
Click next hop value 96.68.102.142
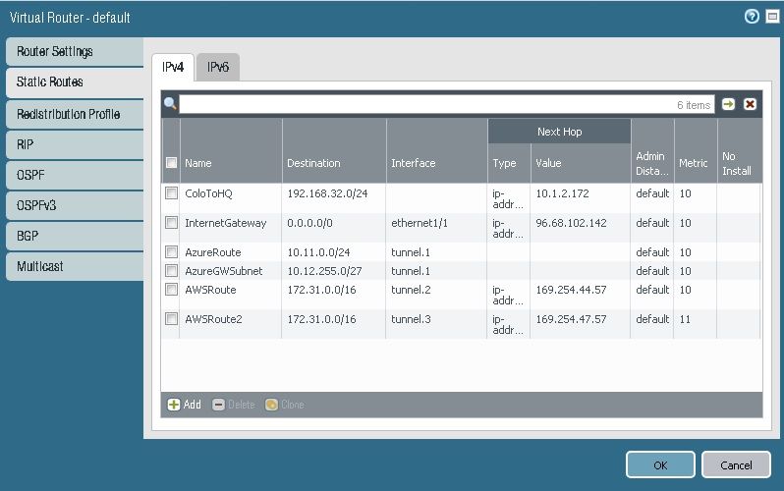pyautogui.click(x=571, y=223)
